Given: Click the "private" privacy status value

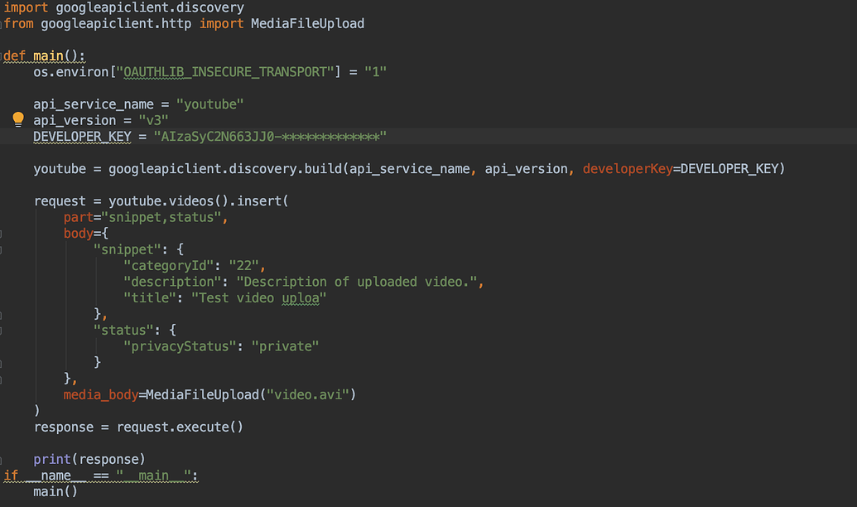Looking at the screenshot, I should [x=285, y=346].
